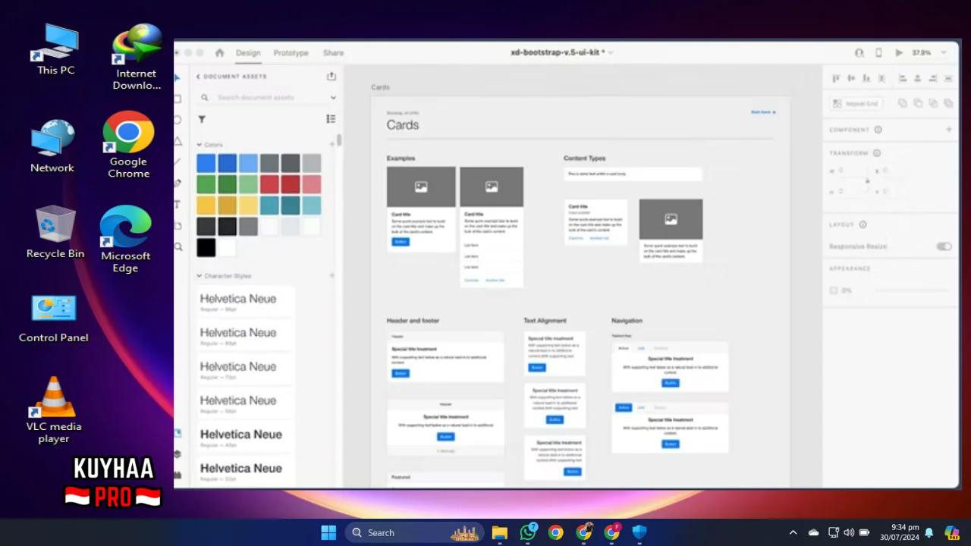971x546 pixels.
Task: Add a component with plus icon
Action: click(948, 130)
